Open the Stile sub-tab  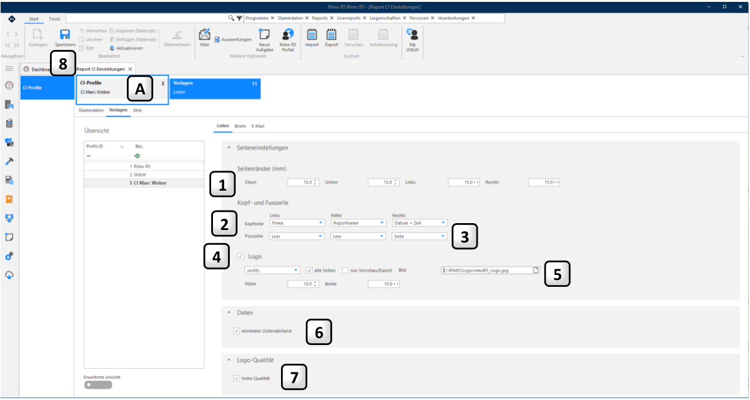point(137,110)
